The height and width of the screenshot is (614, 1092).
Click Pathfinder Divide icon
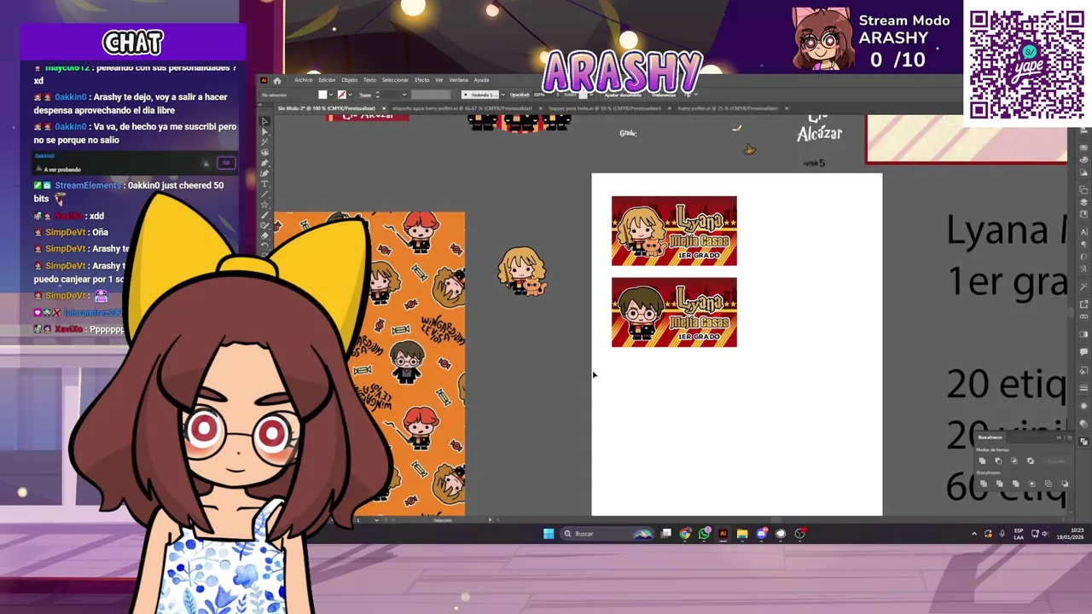984,484
